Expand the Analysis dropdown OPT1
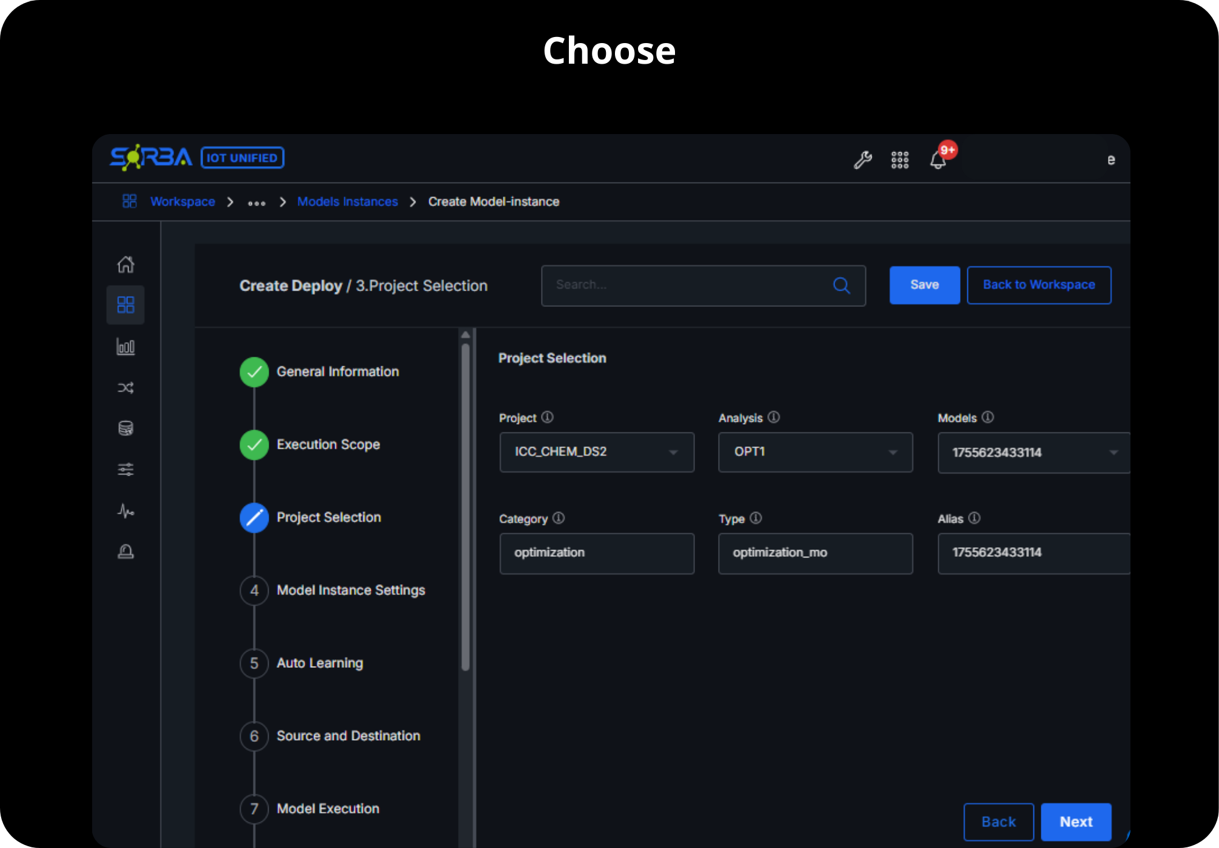 (815, 452)
